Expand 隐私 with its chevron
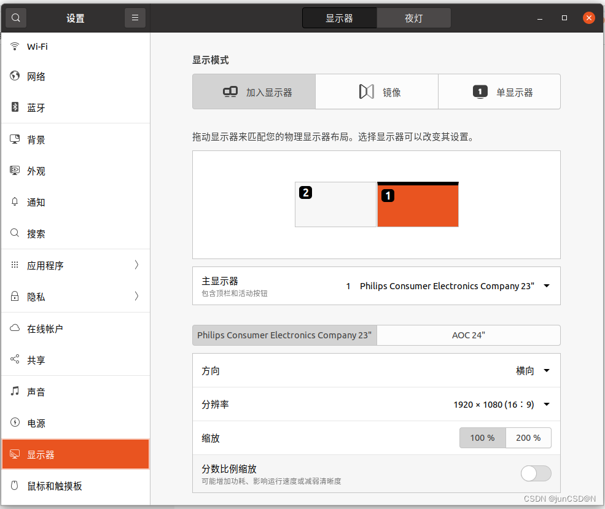 (x=136, y=296)
